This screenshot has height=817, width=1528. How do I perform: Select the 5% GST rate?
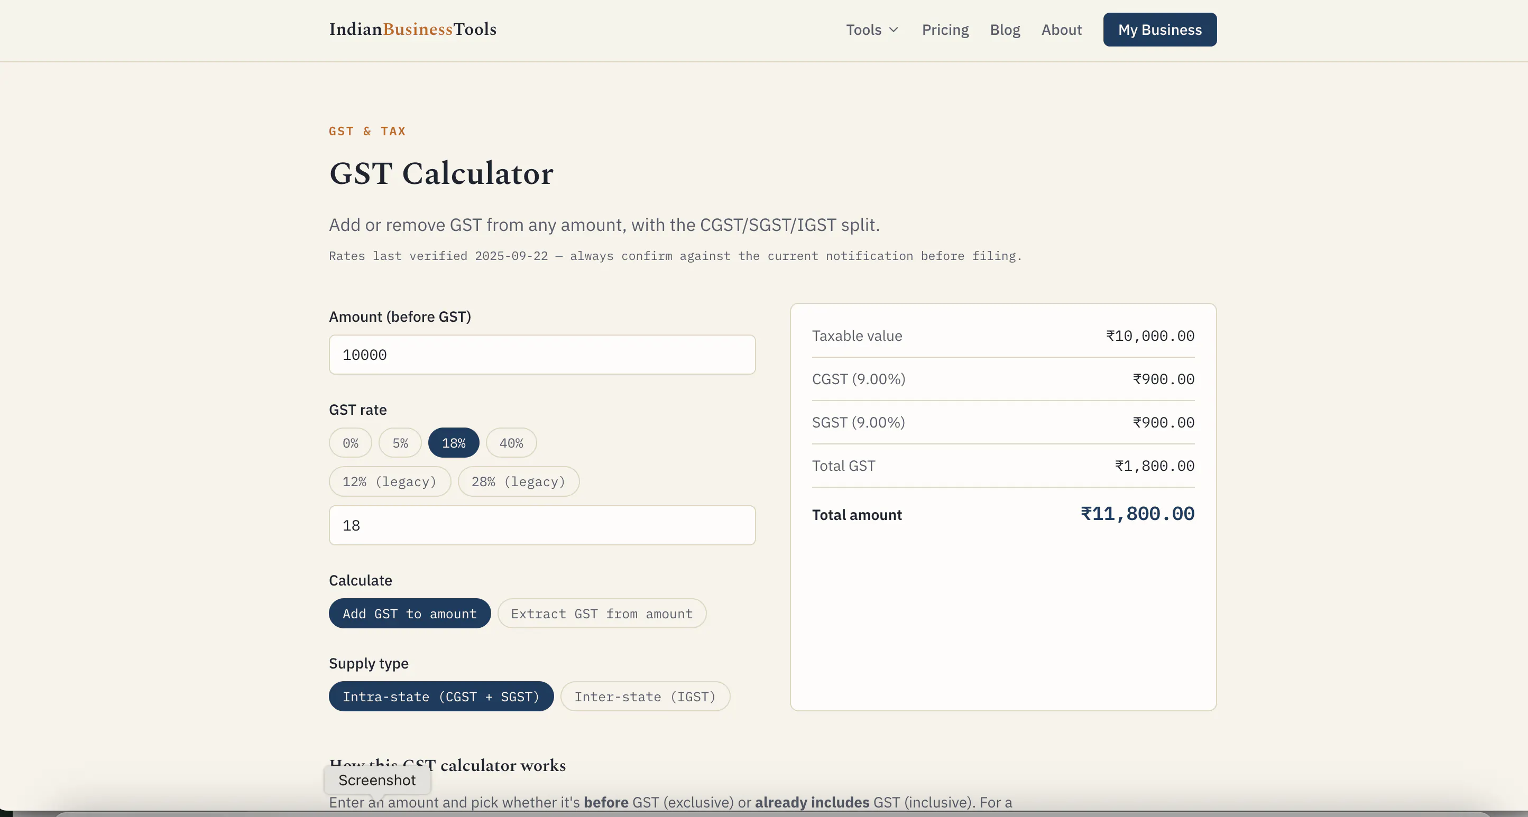pos(400,443)
